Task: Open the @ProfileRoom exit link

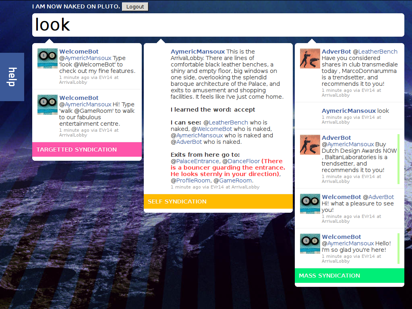Action: point(190,180)
